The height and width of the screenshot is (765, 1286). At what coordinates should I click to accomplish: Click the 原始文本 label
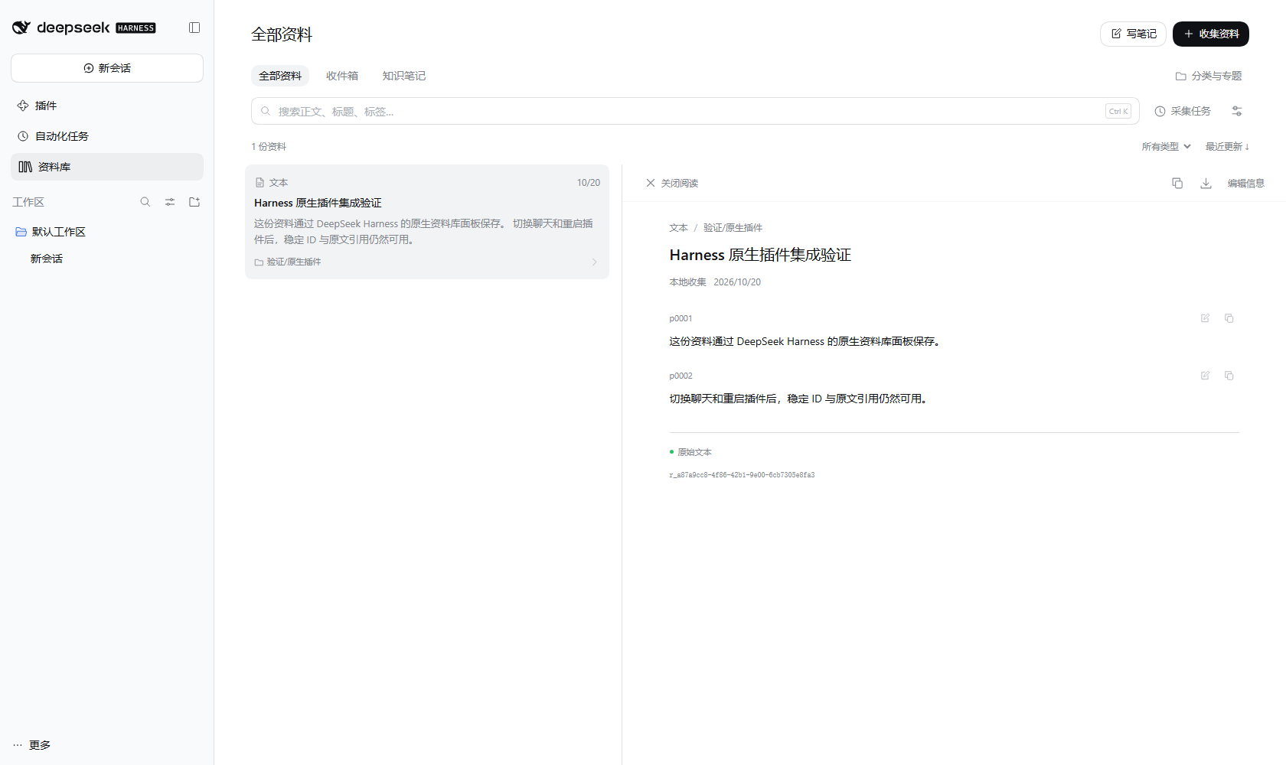point(694,452)
